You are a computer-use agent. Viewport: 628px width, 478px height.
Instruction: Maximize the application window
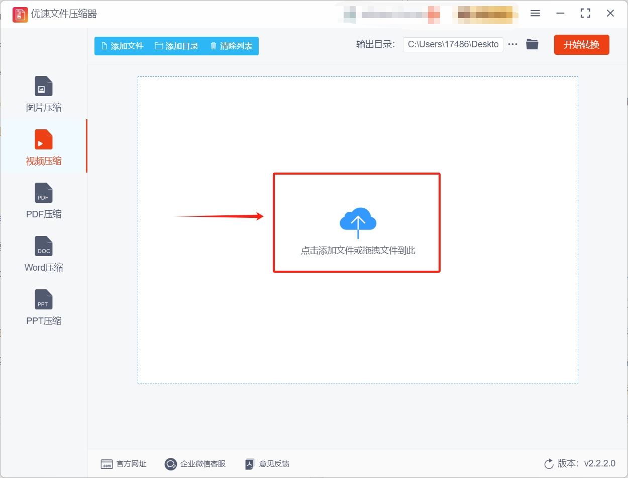[x=585, y=14]
